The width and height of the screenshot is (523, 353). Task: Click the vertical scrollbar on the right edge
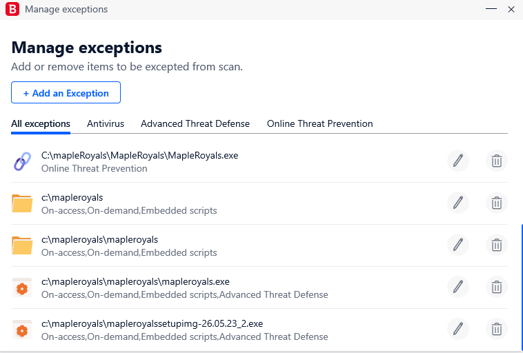(522, 287)
